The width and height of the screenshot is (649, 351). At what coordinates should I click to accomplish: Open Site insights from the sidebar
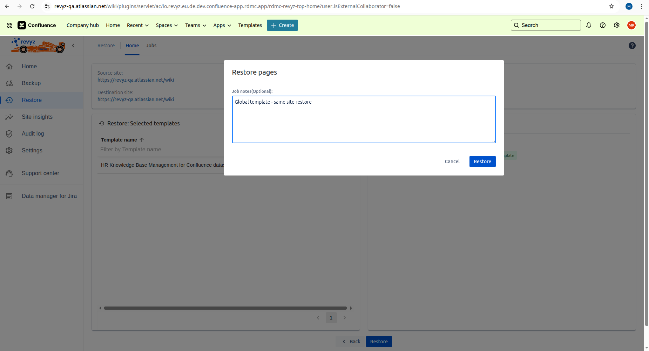[9, 117]
